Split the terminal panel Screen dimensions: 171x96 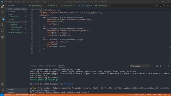157,66
